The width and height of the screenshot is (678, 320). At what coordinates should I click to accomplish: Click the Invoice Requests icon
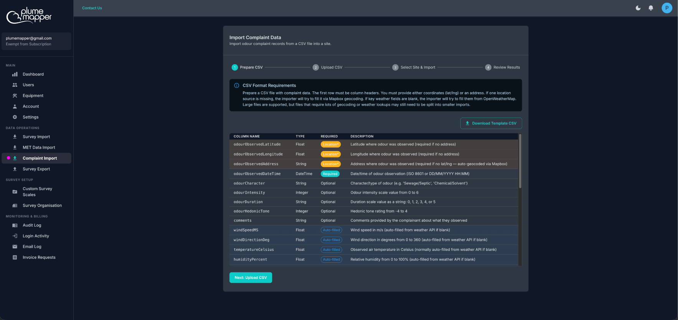point(15,257)
